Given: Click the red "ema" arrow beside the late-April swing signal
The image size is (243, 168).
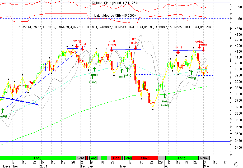Looking at the screenshot, I should coord(203,49).
